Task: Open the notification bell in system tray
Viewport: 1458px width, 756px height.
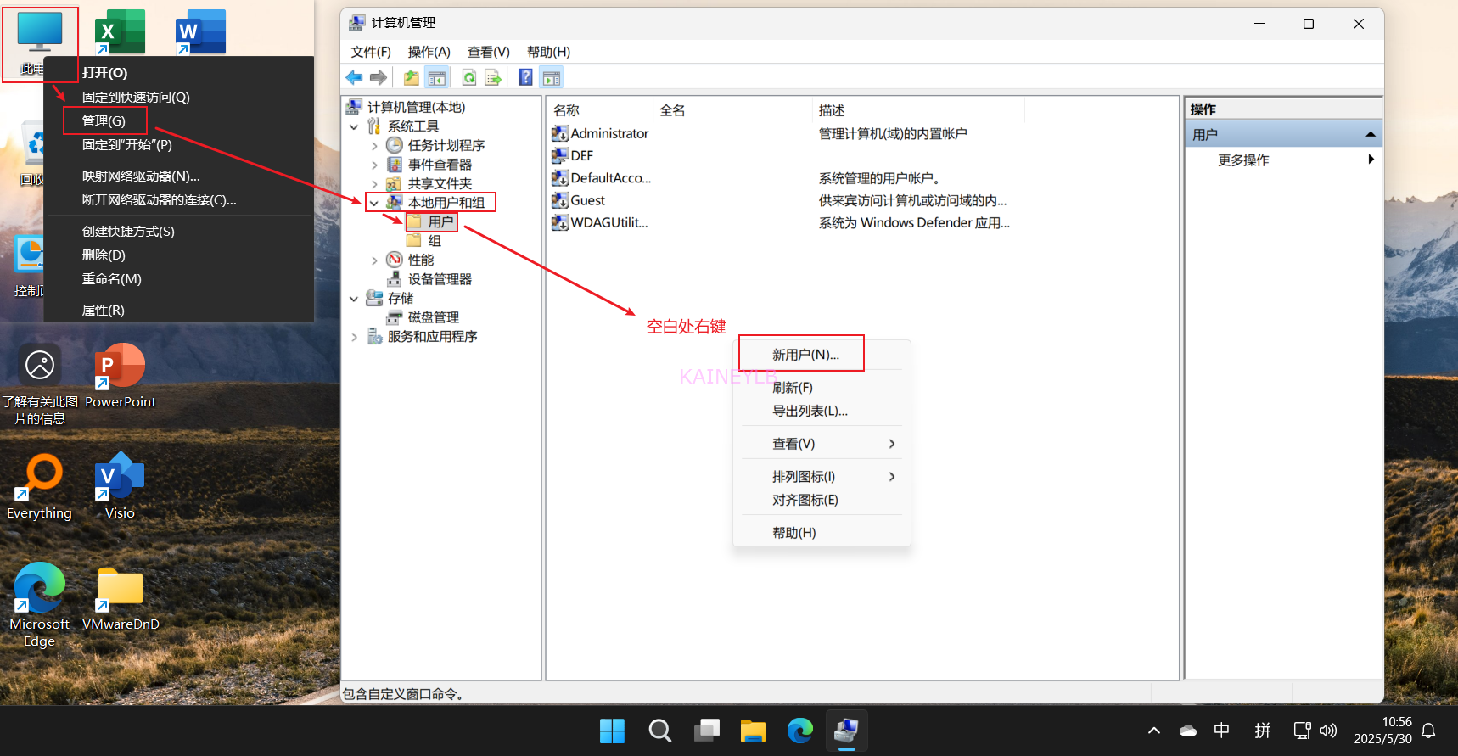Action: coord(1428,731)
